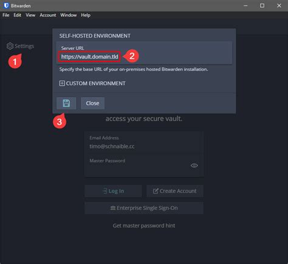Close the self-hosted environment dialog
This screenshot has width=288, height=264.
(x=92, y=103)
